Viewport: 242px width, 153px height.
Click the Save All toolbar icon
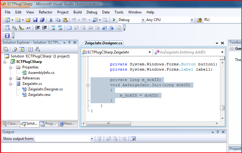click(x=42, y=20)
